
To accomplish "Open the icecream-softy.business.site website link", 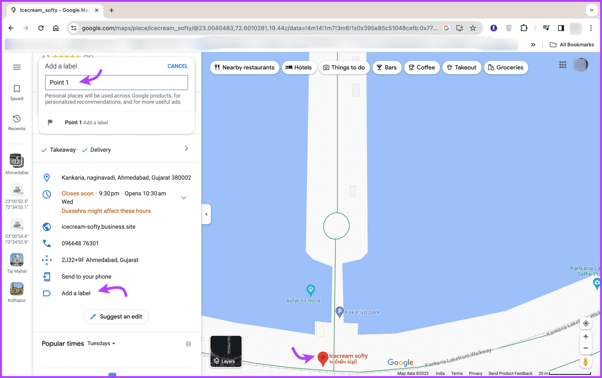I will [x=98, y=227].
